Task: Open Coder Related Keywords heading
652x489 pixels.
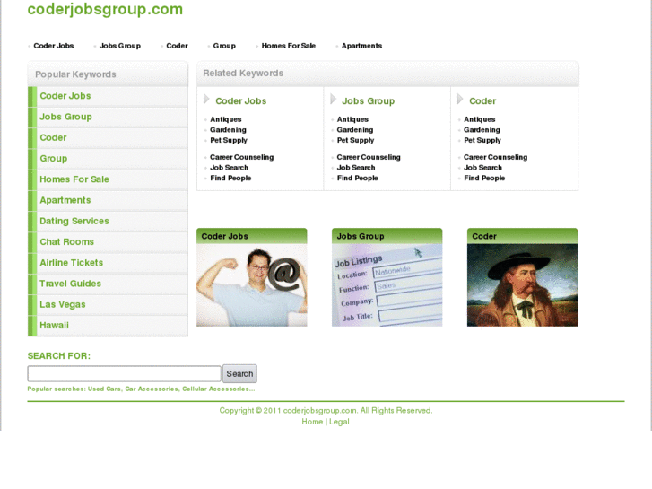Action: (482, 101)
